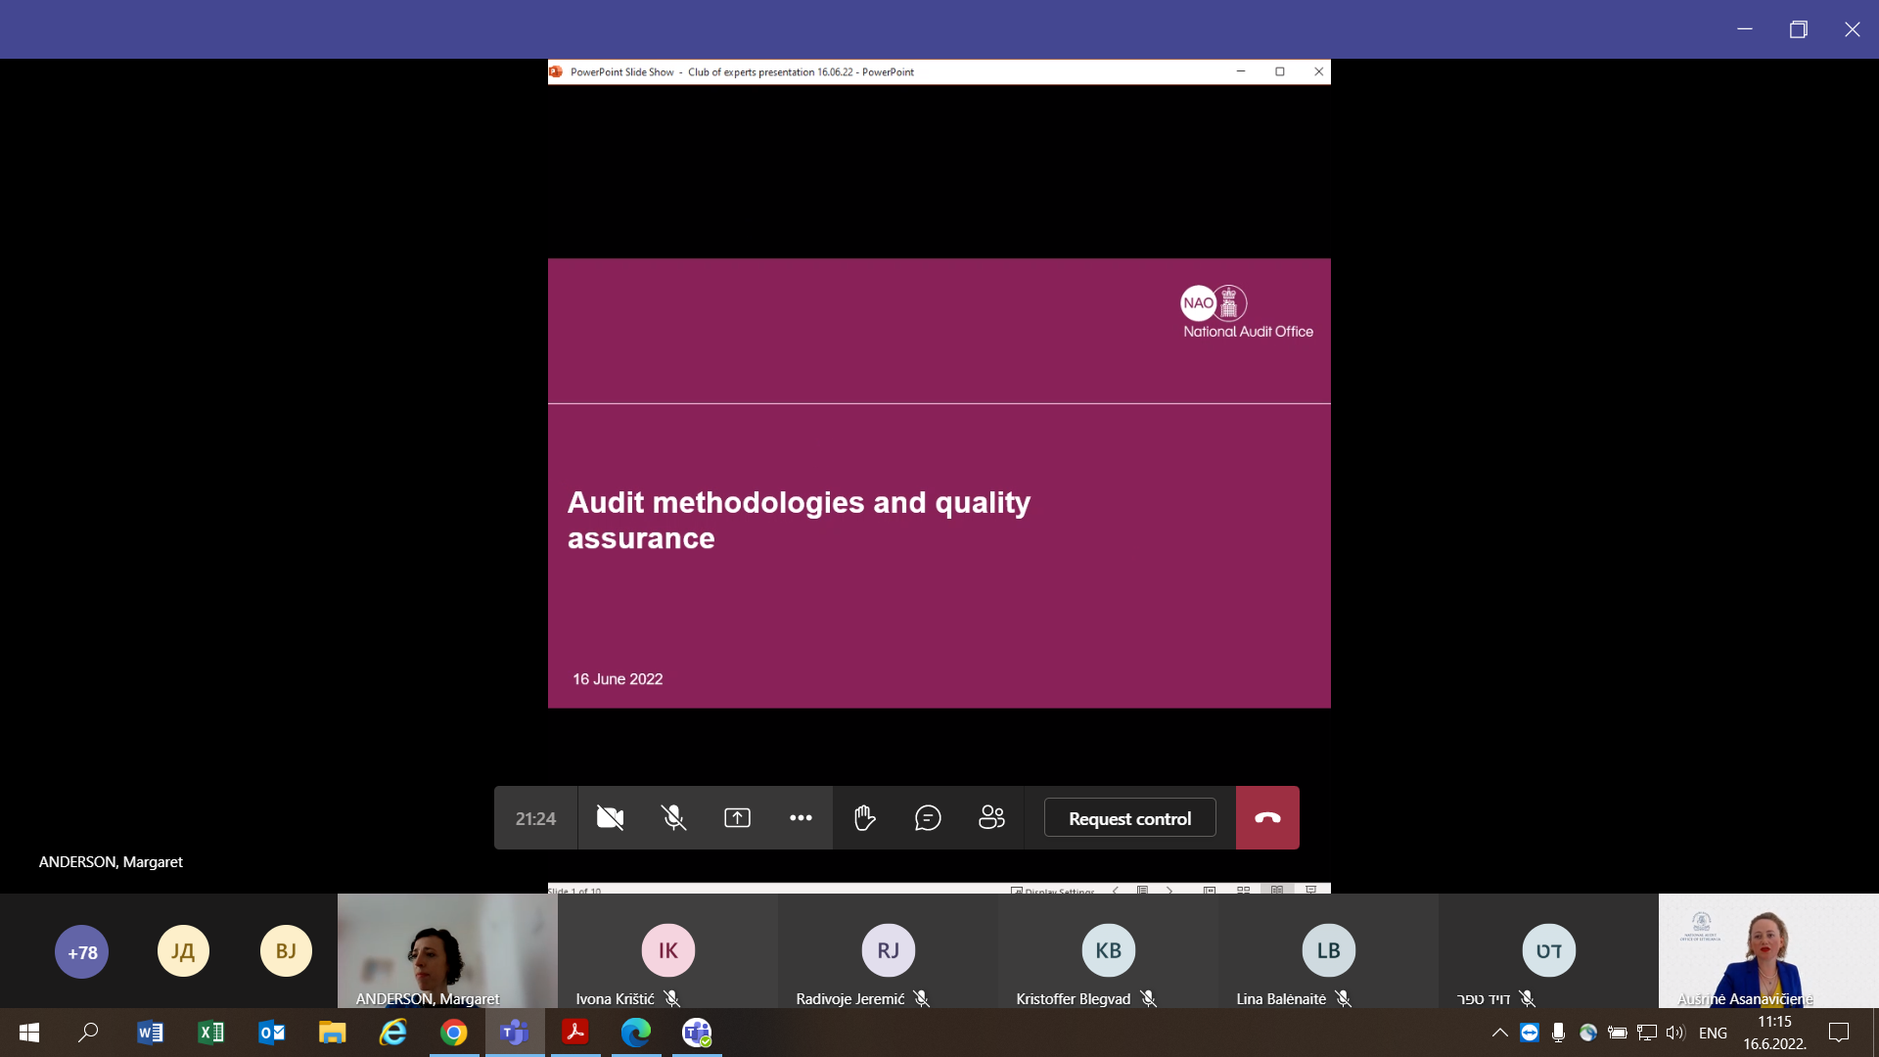Select Lina Balėnaitė participant tile

tap(1328, 950)
